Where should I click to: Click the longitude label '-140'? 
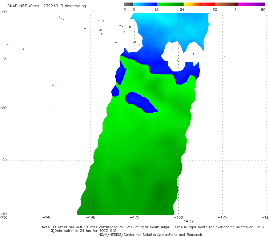click(91, 217)
